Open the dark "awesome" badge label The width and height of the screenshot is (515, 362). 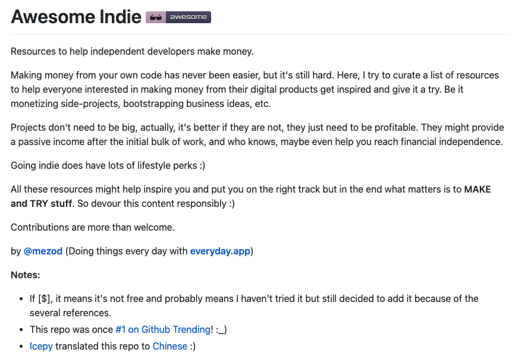click(188, 17)
